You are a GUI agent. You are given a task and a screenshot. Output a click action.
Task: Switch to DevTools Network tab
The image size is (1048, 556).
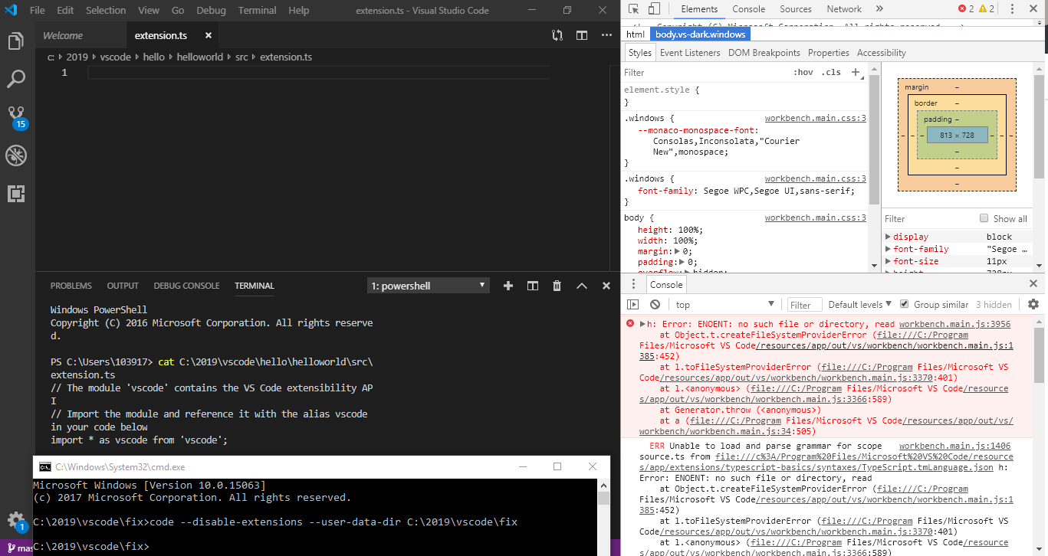tap(844, 9)
